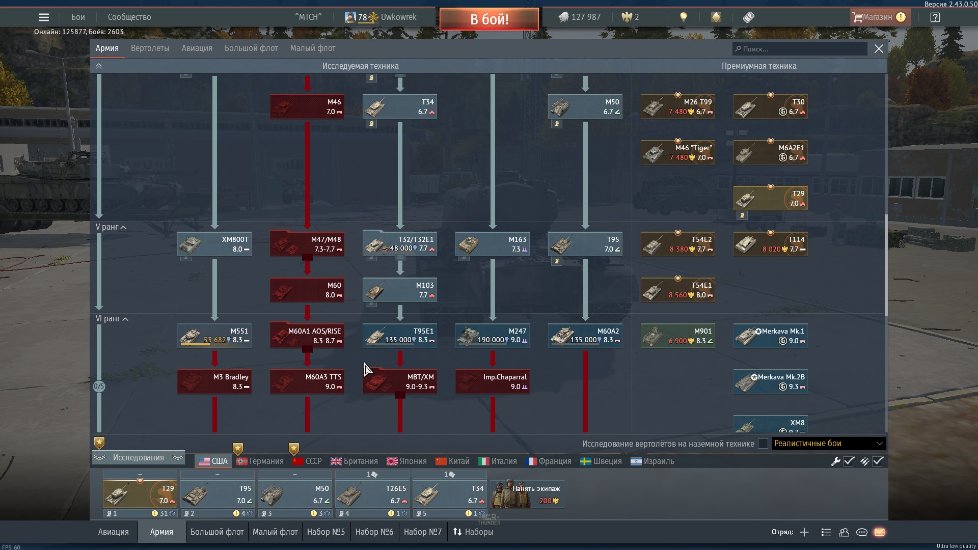Select the Германия nation tab

[260, 461]
